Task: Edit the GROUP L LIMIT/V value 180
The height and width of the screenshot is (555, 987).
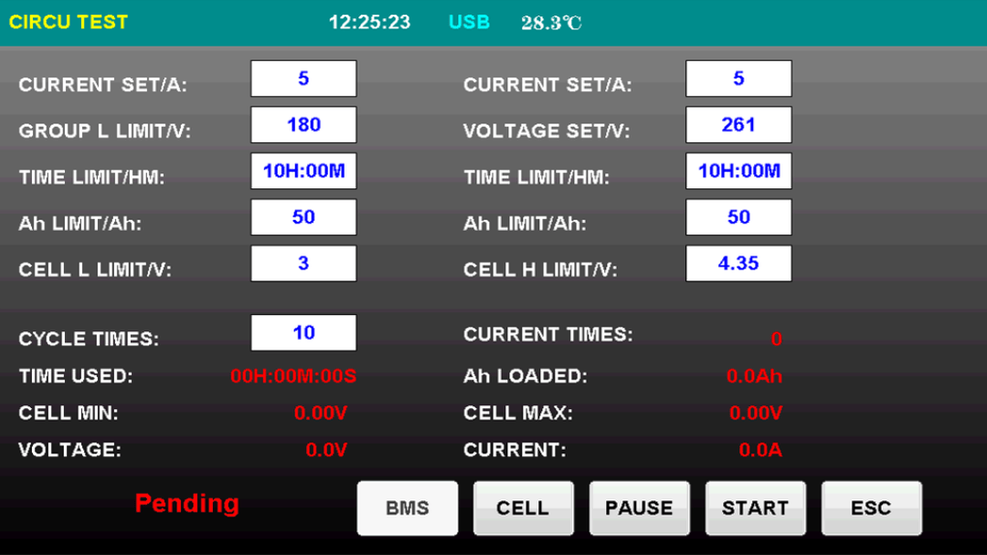Action: (303, 125)
